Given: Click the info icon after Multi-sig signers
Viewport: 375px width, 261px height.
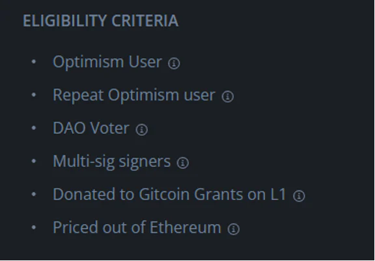Looking at the screenshot, I should [183, 163].
